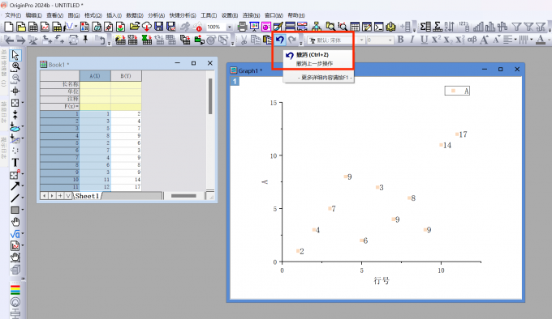Open the font name dropdown
This screenshot has width=552, height=319.
click(361, 40)
